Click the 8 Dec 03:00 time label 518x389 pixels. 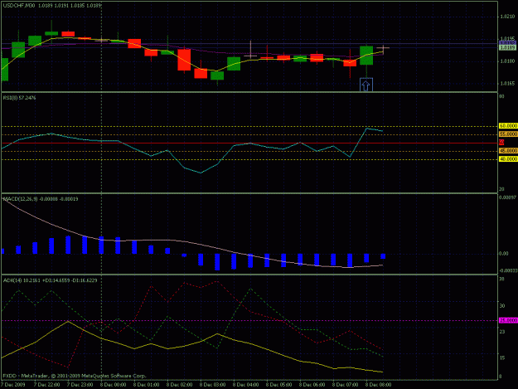[212, 385]
